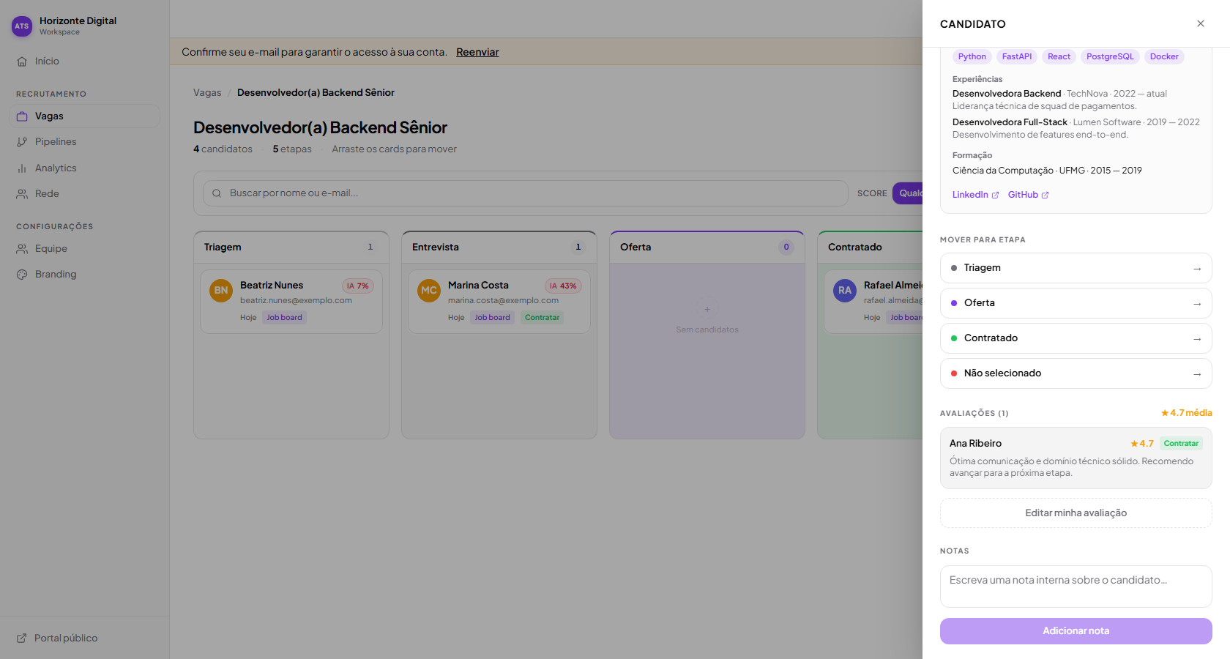Viewport: 1230px width, 659px height.
Task: Click the Analytics bar chart icon
Action: click(x=22, y=168)
